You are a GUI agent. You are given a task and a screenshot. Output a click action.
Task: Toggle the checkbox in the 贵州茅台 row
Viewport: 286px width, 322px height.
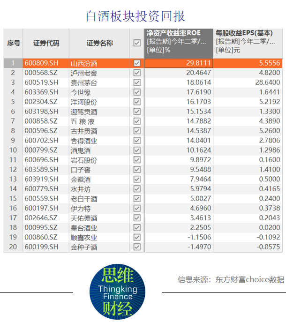click(137, 82)
